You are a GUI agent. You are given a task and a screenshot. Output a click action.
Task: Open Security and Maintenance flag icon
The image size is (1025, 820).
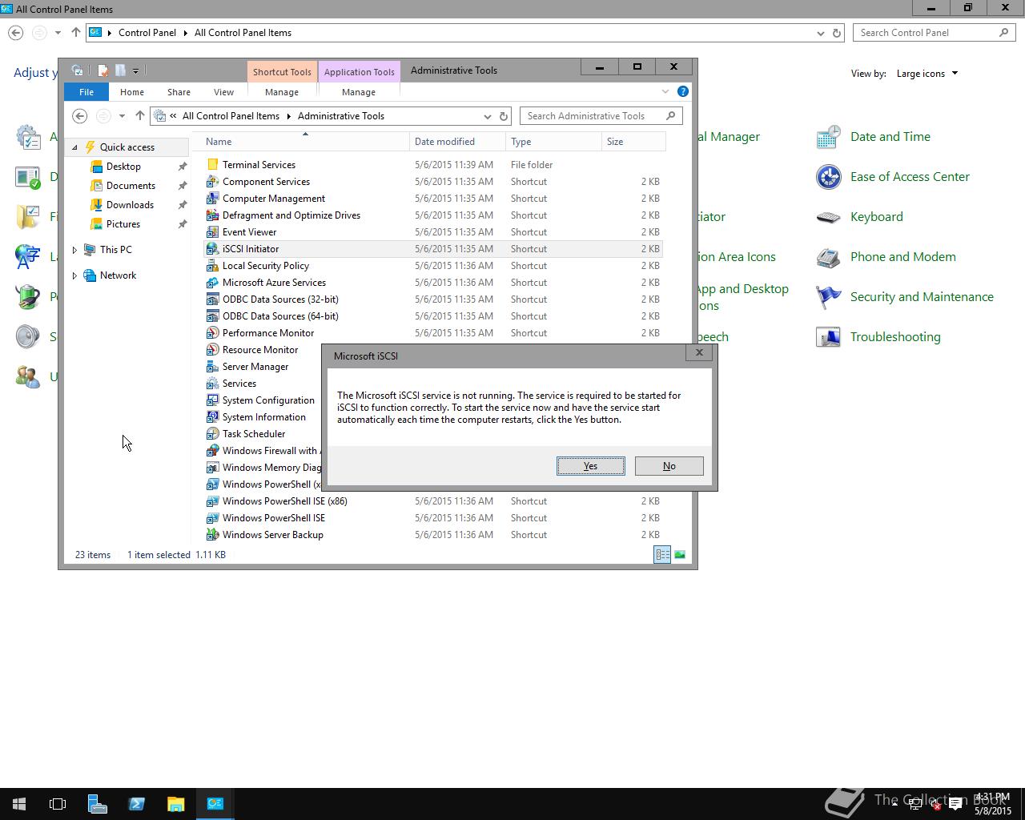(828, 297)
